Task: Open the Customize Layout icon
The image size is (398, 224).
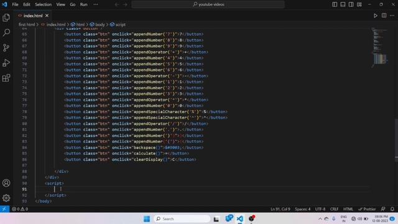Action: pyautogui.click(x=359, y=4)
